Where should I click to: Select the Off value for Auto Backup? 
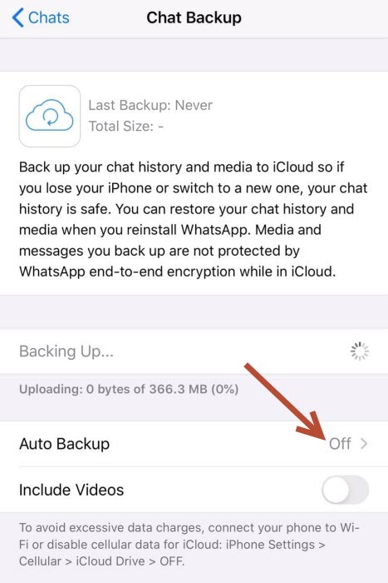(x=340, y=444)
